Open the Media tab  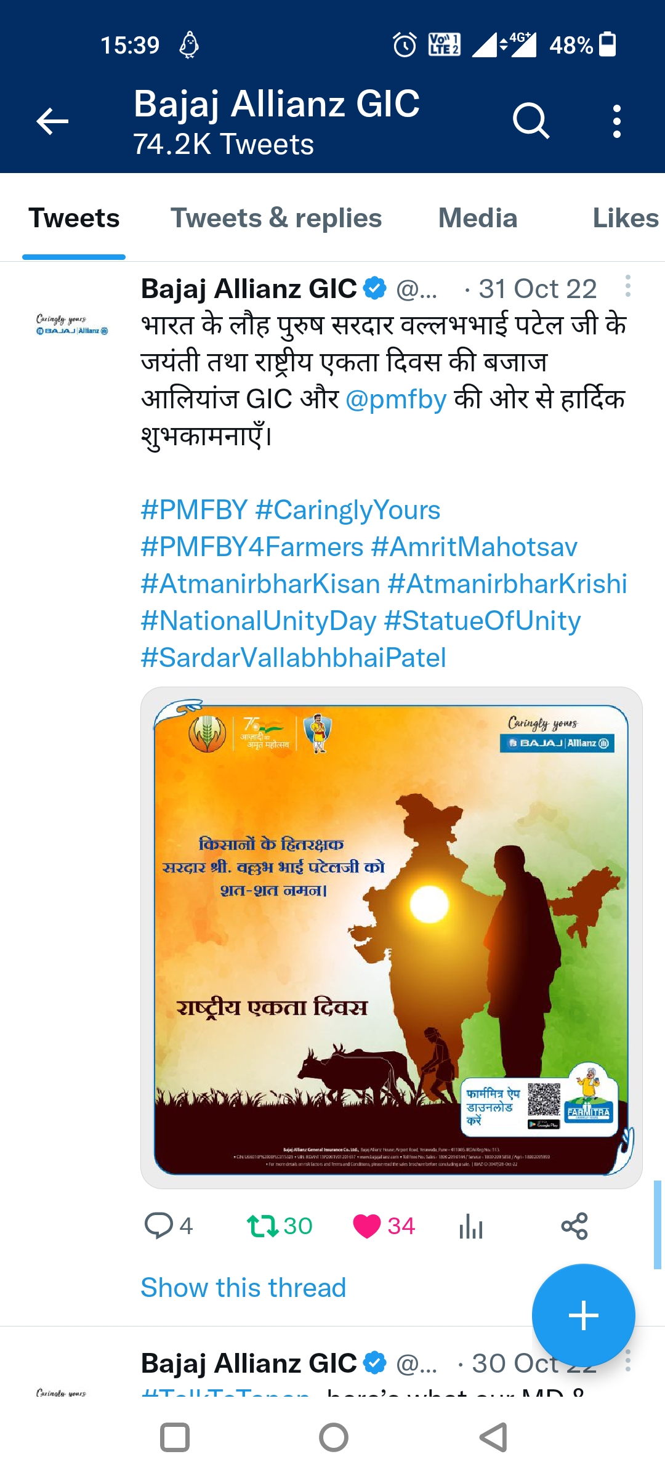point(477,219)
